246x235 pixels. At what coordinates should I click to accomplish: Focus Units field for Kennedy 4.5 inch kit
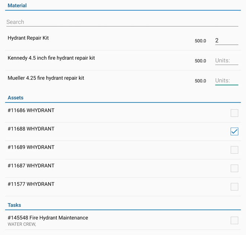tap(226, 60)
